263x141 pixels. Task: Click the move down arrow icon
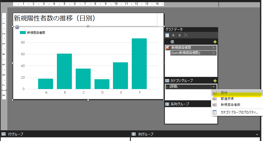[173, 35]
